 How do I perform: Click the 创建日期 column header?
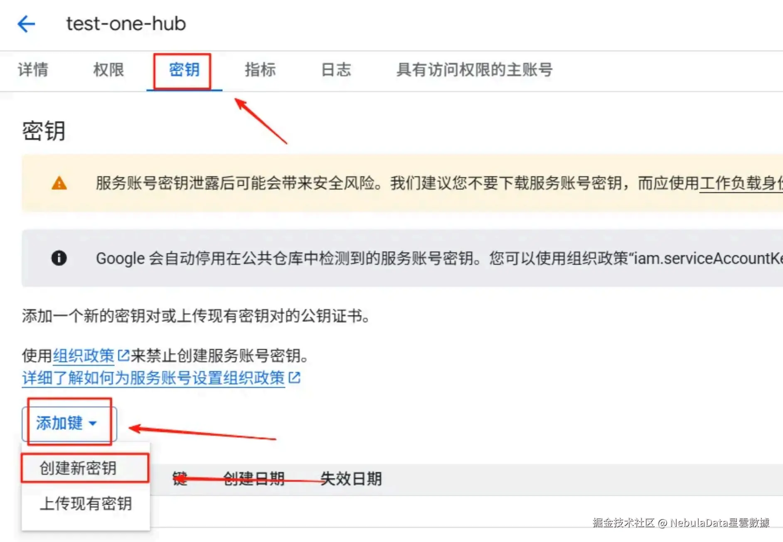click(254, 478)
